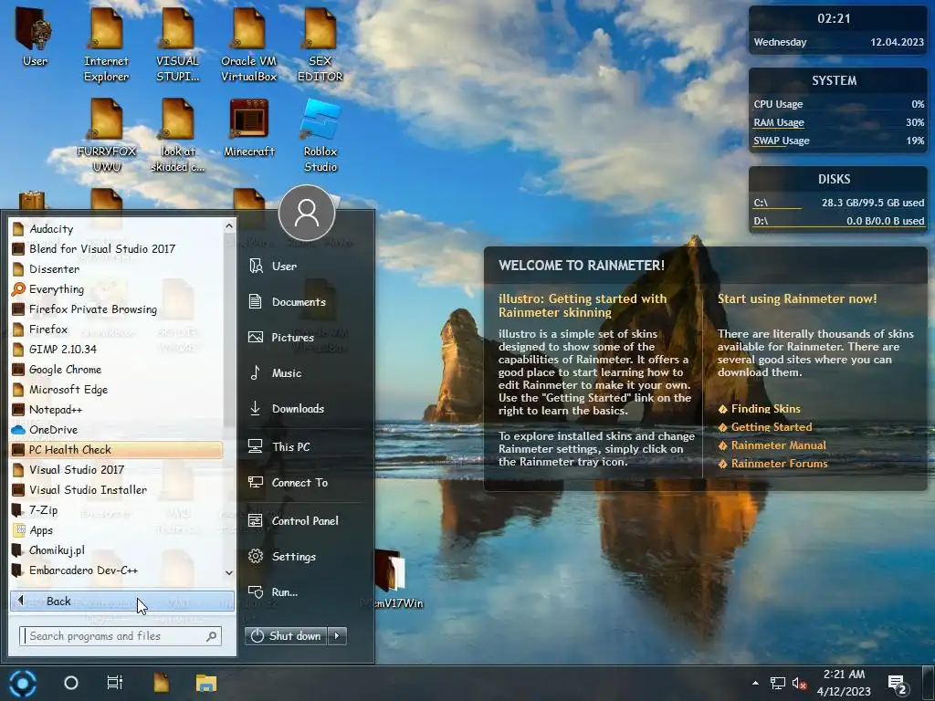The height and width of the screenshot is (701, 935).
Task: Click the C:\ disk usage entry
Action: 838,203
